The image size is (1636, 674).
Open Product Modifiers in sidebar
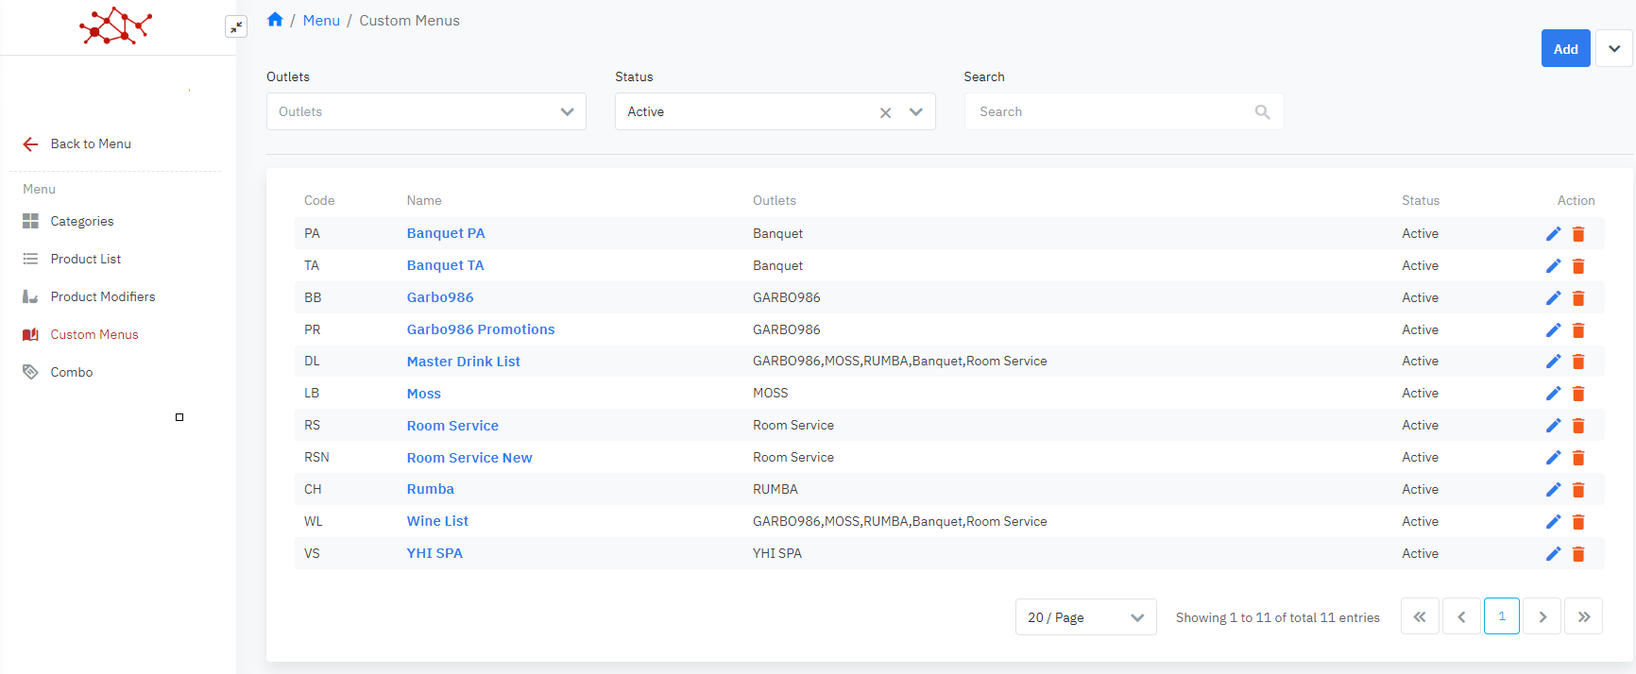click(x=102, y=296)
